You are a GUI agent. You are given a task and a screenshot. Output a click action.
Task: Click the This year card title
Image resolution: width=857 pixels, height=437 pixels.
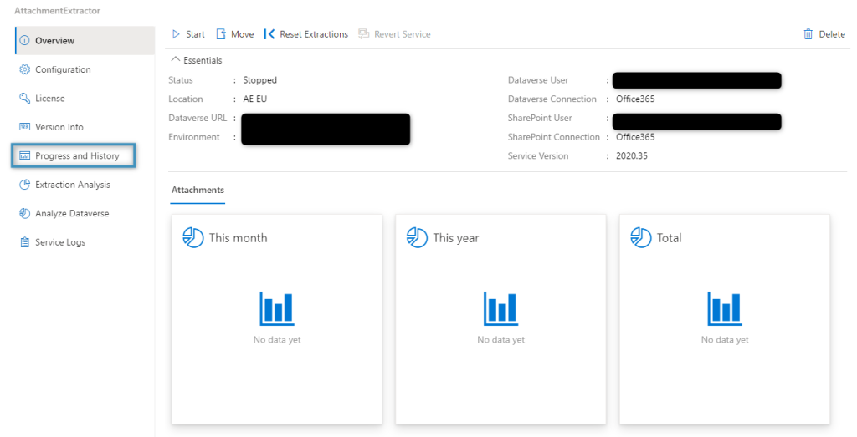pos(456,238)
